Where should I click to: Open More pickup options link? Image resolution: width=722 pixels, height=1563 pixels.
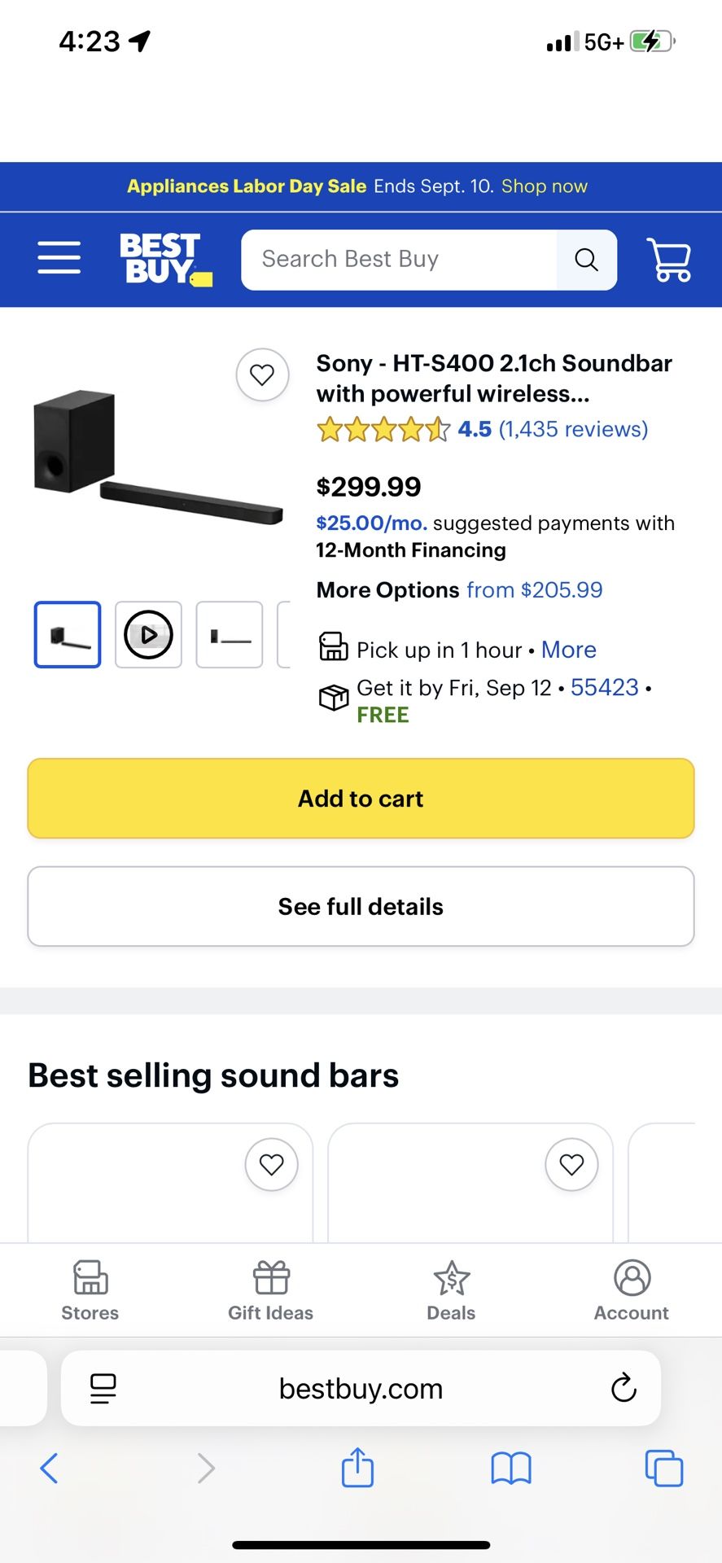[x=569, y=650]
